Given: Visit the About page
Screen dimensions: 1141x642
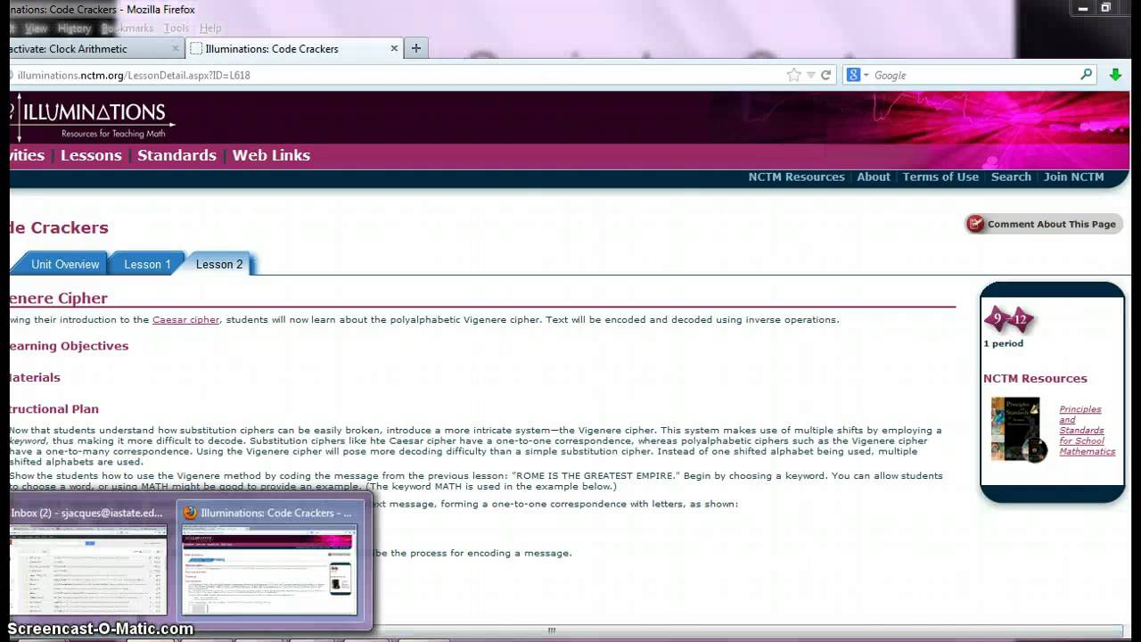Looking at the screenshot, I should tap(874, 177).
